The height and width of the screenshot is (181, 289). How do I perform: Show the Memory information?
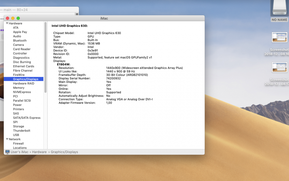(x=18, y=88)
